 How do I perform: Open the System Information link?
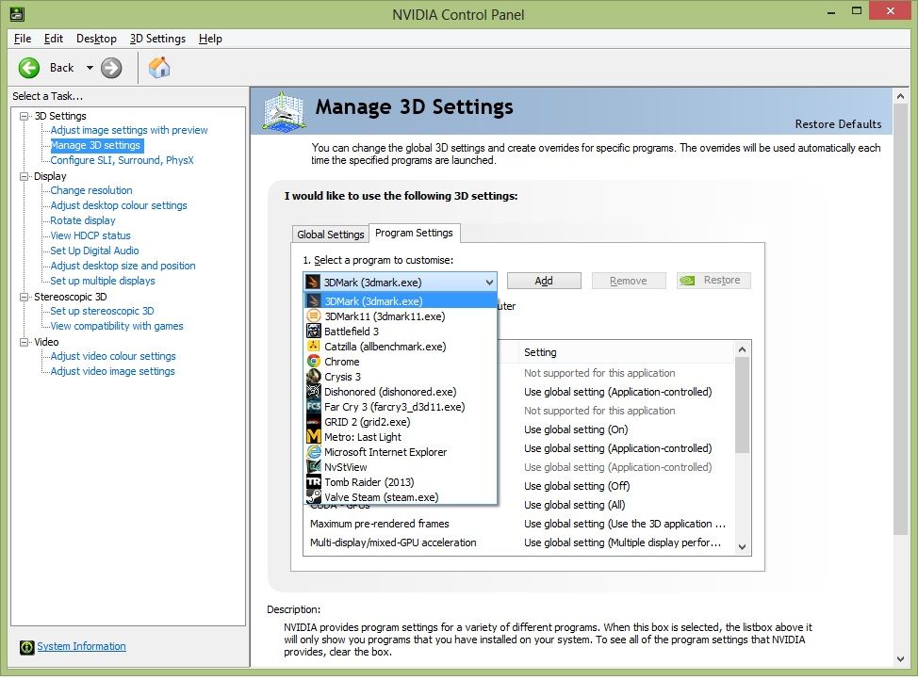pyautogui.click(x=81, y=646)
